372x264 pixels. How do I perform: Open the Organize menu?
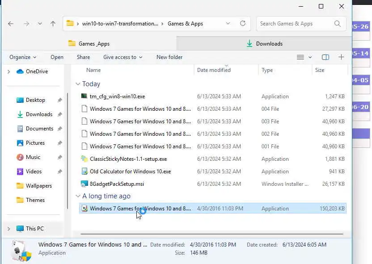click(x=23, y=57)
